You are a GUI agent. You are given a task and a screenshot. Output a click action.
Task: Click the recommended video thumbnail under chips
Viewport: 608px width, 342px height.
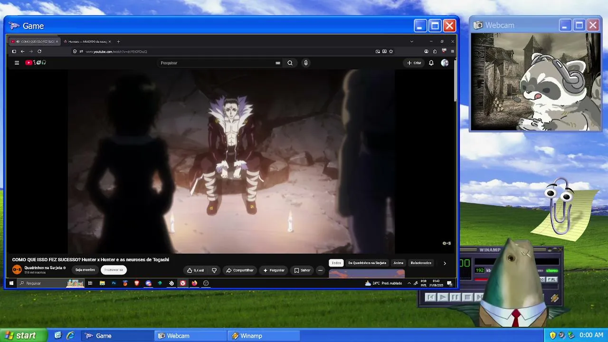[367, 273]
